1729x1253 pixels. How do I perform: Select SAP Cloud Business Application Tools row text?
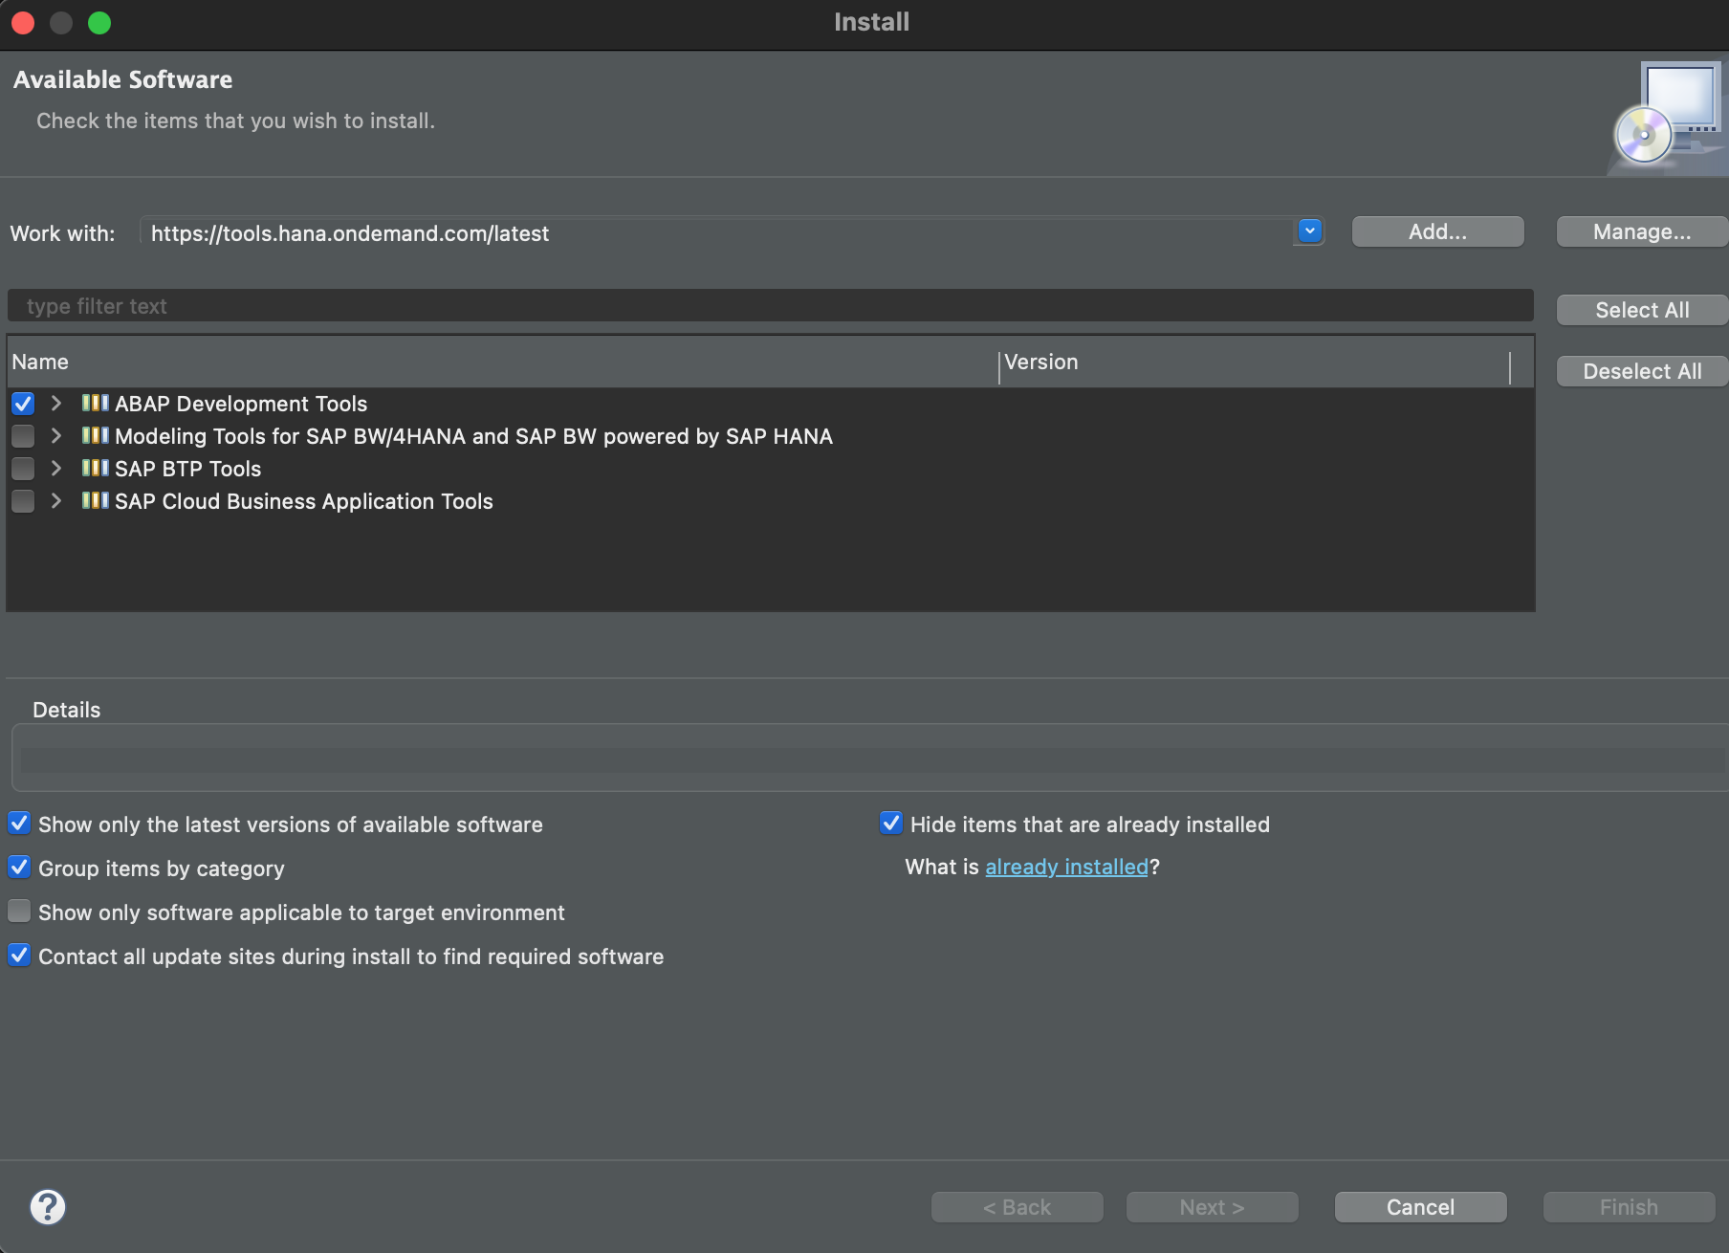click(x=304, y=501)
